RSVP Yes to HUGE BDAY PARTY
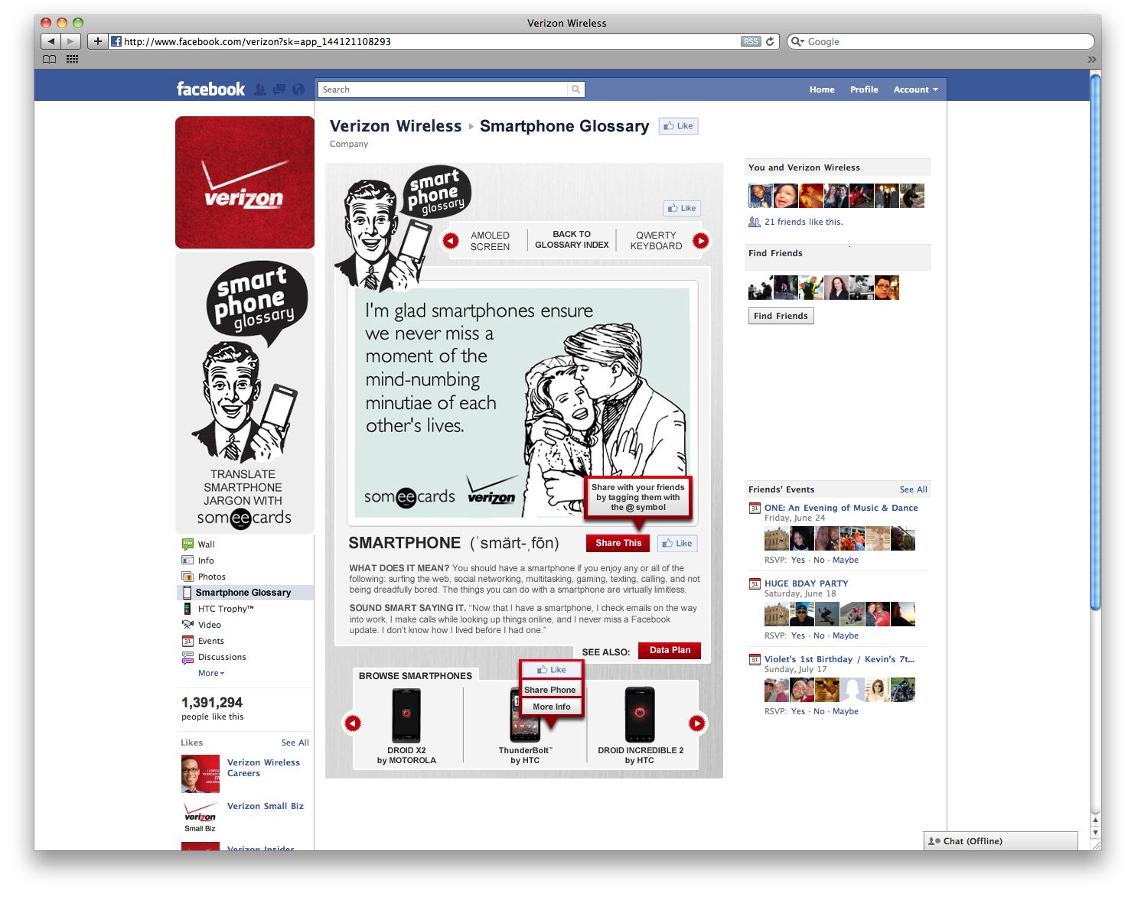The image size is (1128, 897). [798, 635]
